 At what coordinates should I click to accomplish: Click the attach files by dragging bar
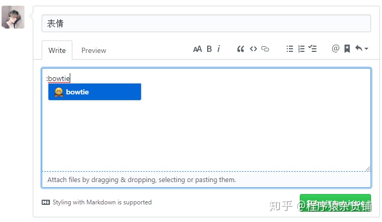[206, 180]
